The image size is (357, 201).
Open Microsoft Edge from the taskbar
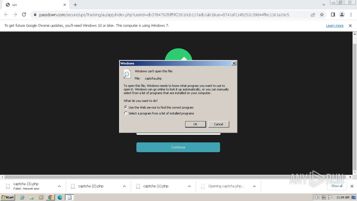pyautogui.click(x=60, y=197)
